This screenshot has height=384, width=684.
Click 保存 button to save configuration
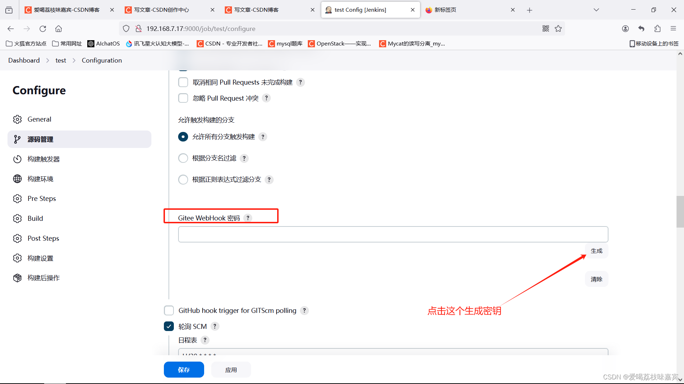[x=184, y=370]
